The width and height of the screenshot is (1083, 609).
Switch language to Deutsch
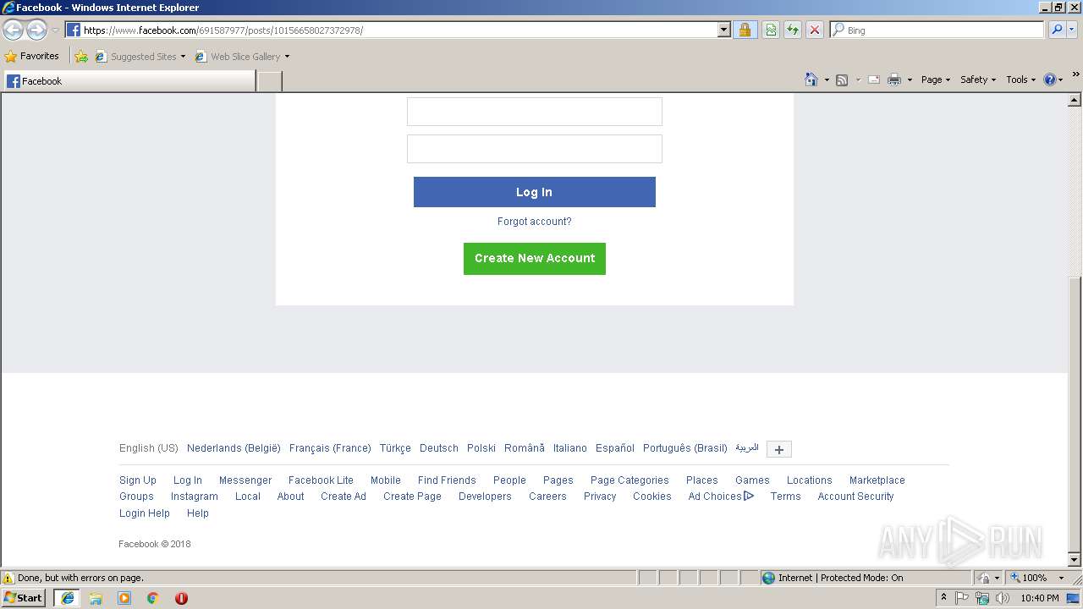[x=438, y=448]
